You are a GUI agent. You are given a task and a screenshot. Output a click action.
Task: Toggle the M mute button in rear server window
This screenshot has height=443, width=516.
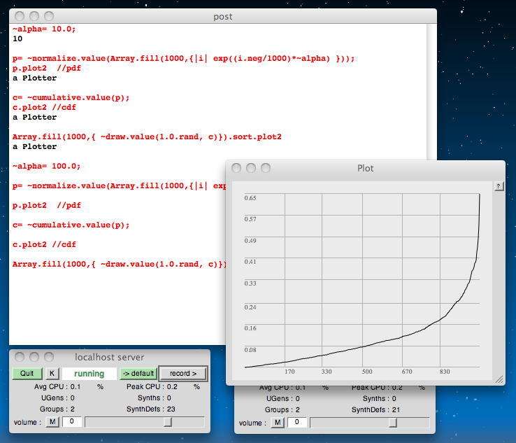(x=278, y=422)
